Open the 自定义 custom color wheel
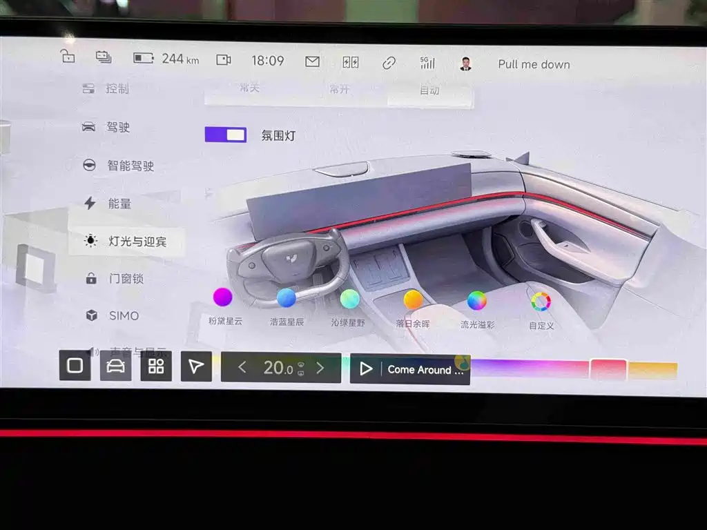The height and width of the screenshot is (530, 707). (x=541, y=302)
